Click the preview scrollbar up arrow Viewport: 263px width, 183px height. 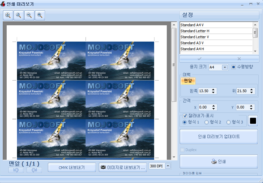pos(174,25)
